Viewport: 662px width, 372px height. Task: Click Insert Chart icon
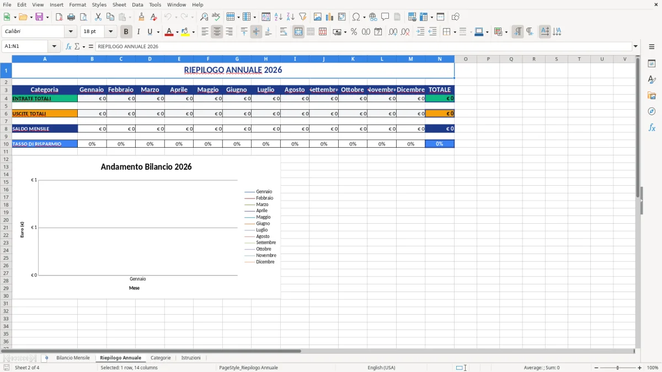[330, 17]
